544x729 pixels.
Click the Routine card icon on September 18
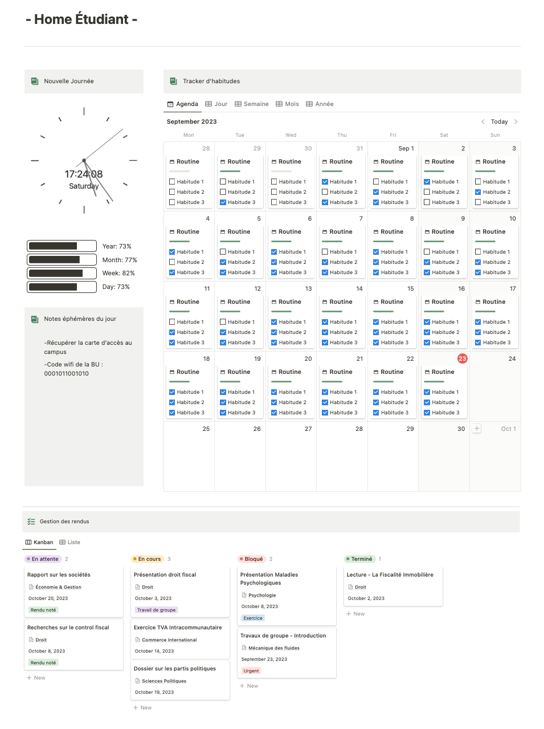click(x=172, y=372)
